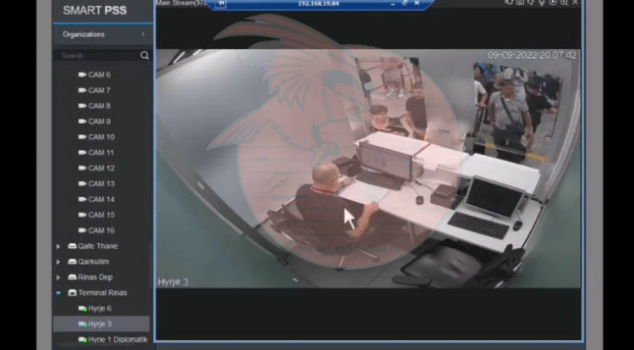The image size is (634, 350).
Task: Click the Hyrje 6 online camera icon
Action: pyautogui.click(x=82, y=309)
